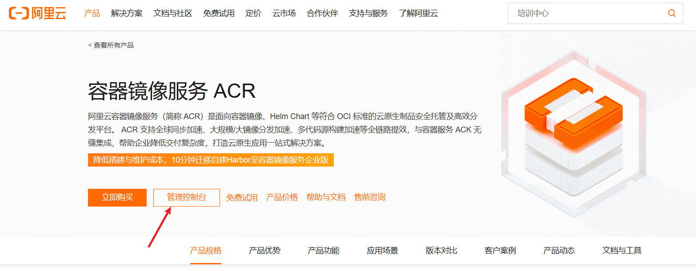Viewport: 696px width, 271px height.
Task: Open the 云市场 menu item
Action: click(x=284, y=13)
